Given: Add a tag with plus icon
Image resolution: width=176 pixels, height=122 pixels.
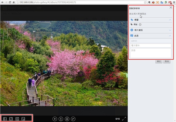Looking at the screenshot, I should pos(140,24).
